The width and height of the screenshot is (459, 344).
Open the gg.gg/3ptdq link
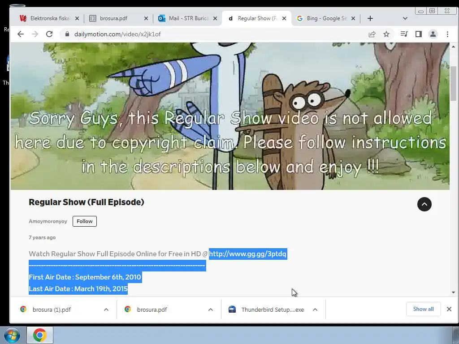[247, 254]
